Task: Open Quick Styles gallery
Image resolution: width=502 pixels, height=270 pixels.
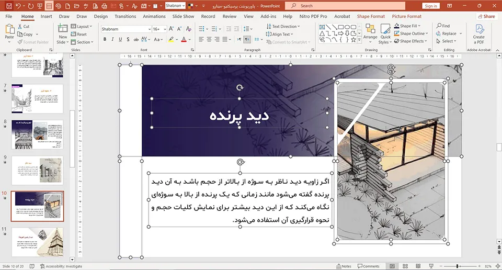Action: coord(385,34)
